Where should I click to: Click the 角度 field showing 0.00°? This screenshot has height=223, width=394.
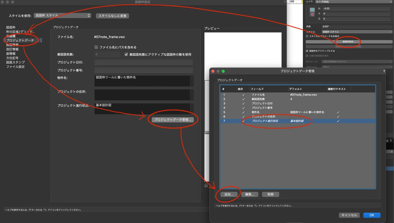point(357,26)
